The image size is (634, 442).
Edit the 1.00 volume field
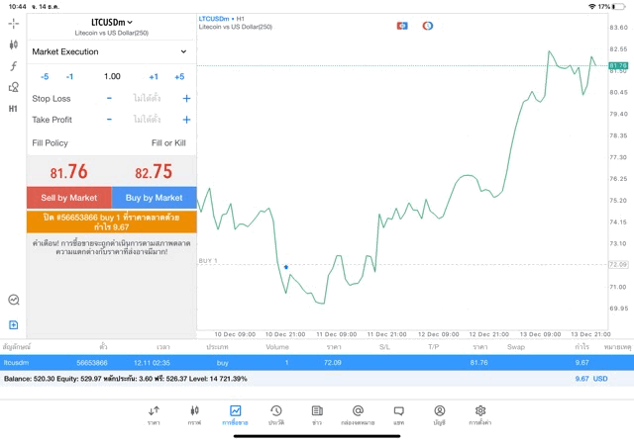(x=112, y=76)
